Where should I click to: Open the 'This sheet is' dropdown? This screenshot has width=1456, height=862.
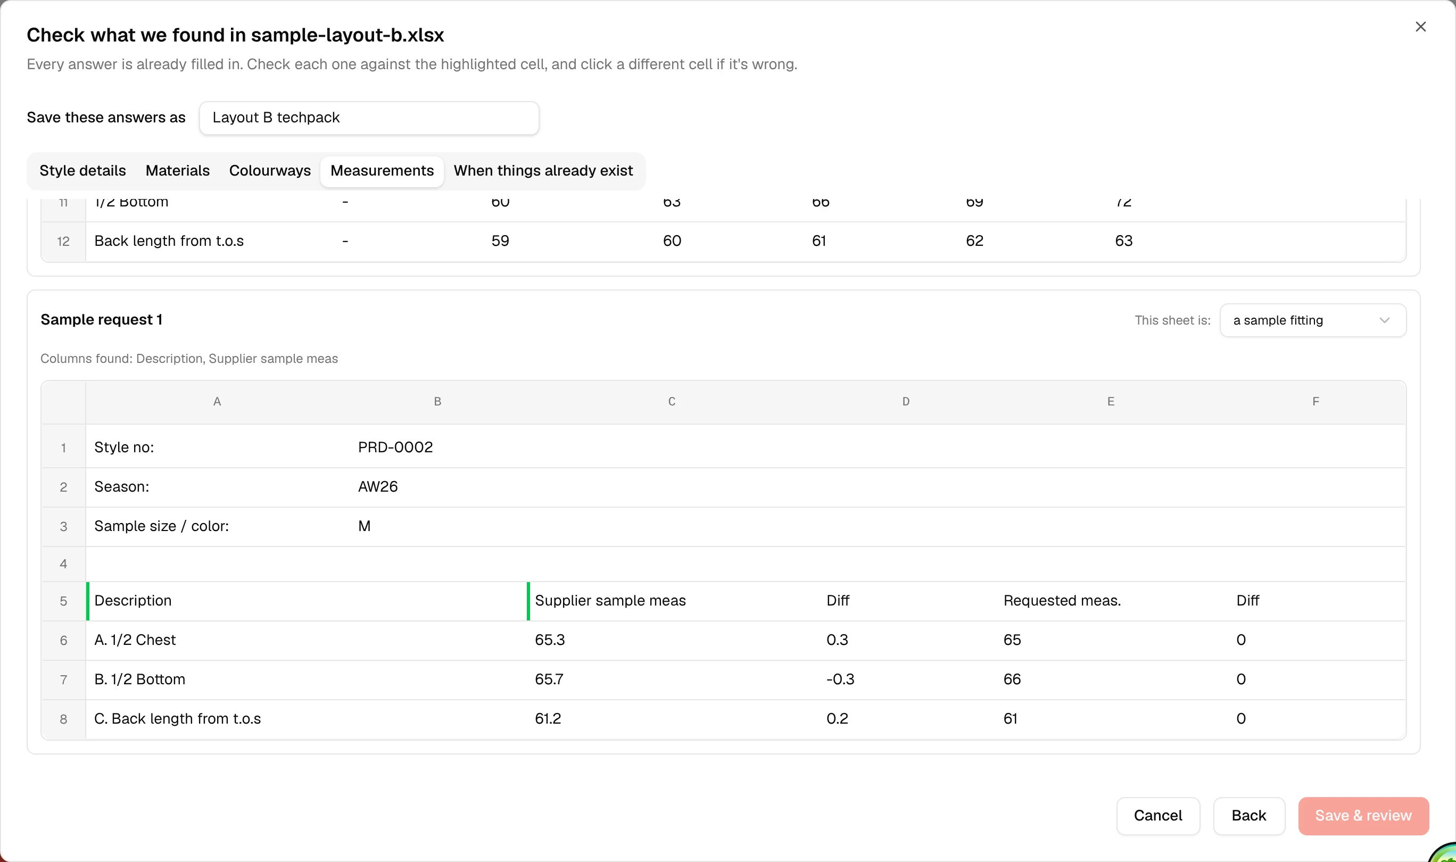click(x=1312, y=320)
